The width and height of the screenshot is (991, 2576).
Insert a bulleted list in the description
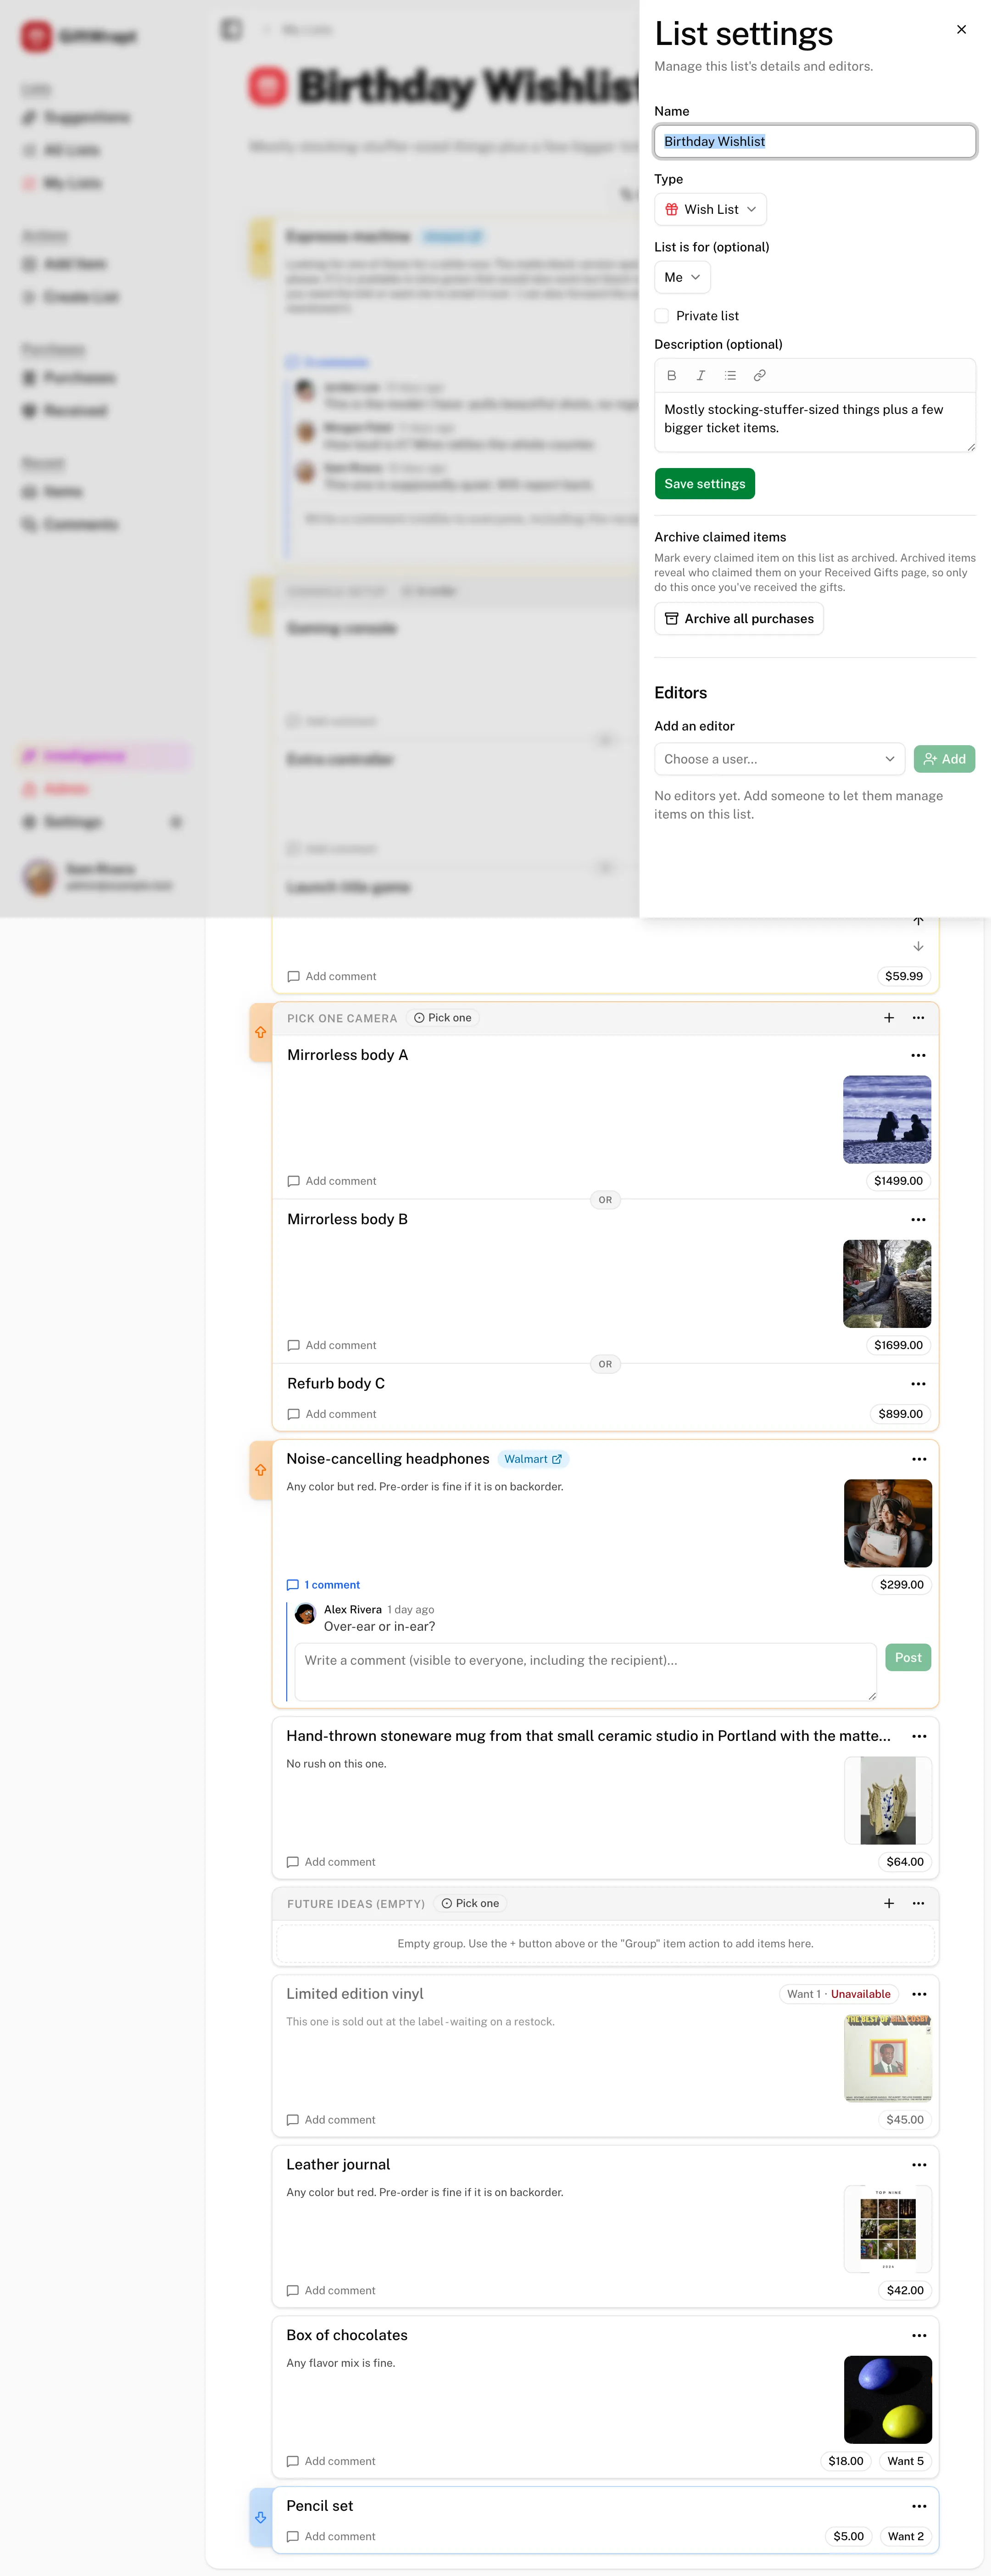[730, 376]
